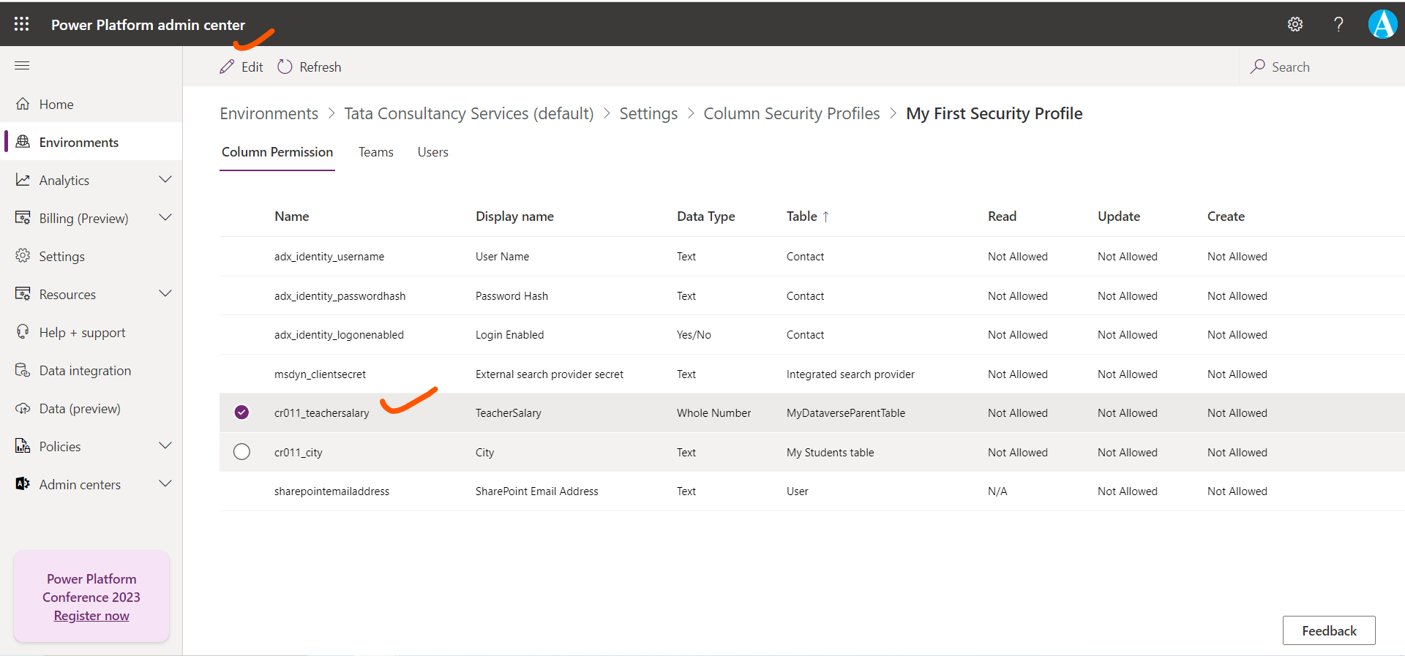The height and width of the screenshot is (656, 1405).
Task: Collapse the navigation hamburger menu
Action: click(x=22, y=66)
